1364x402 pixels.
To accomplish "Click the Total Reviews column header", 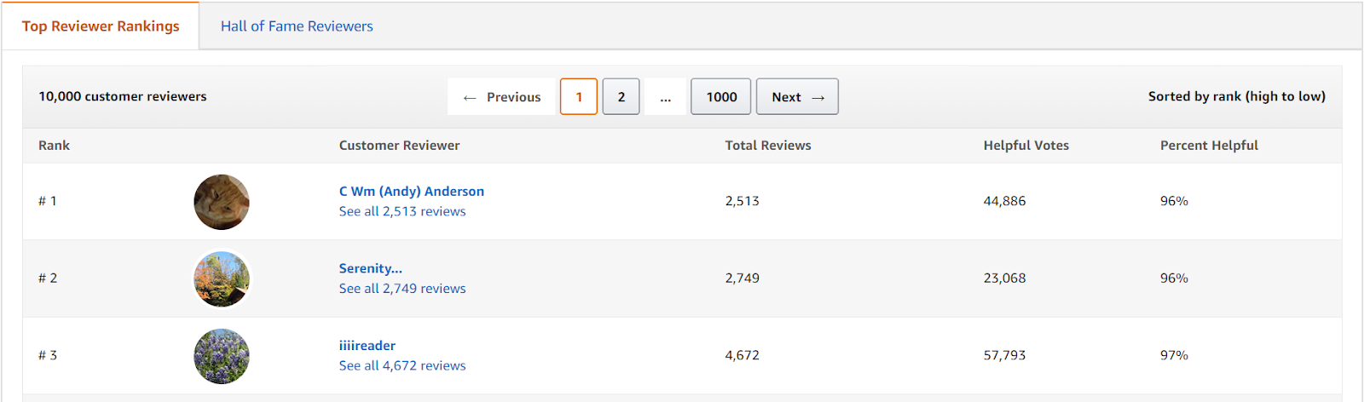I will coord(768,146).
